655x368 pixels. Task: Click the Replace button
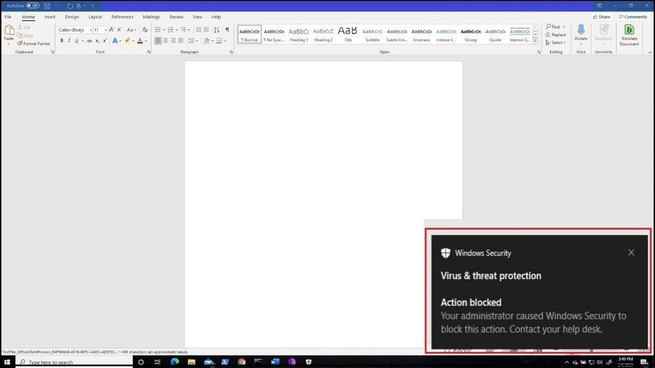click(555, 35)
